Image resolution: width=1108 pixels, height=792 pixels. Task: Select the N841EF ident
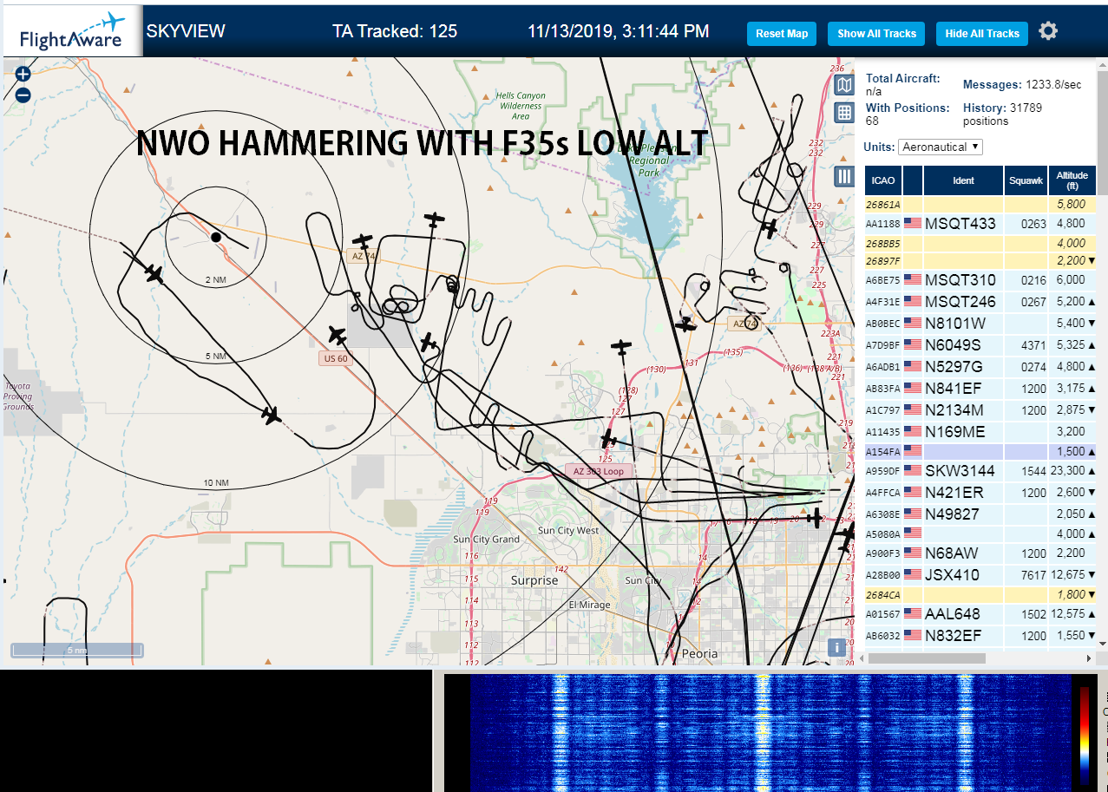tap(954, 389)
